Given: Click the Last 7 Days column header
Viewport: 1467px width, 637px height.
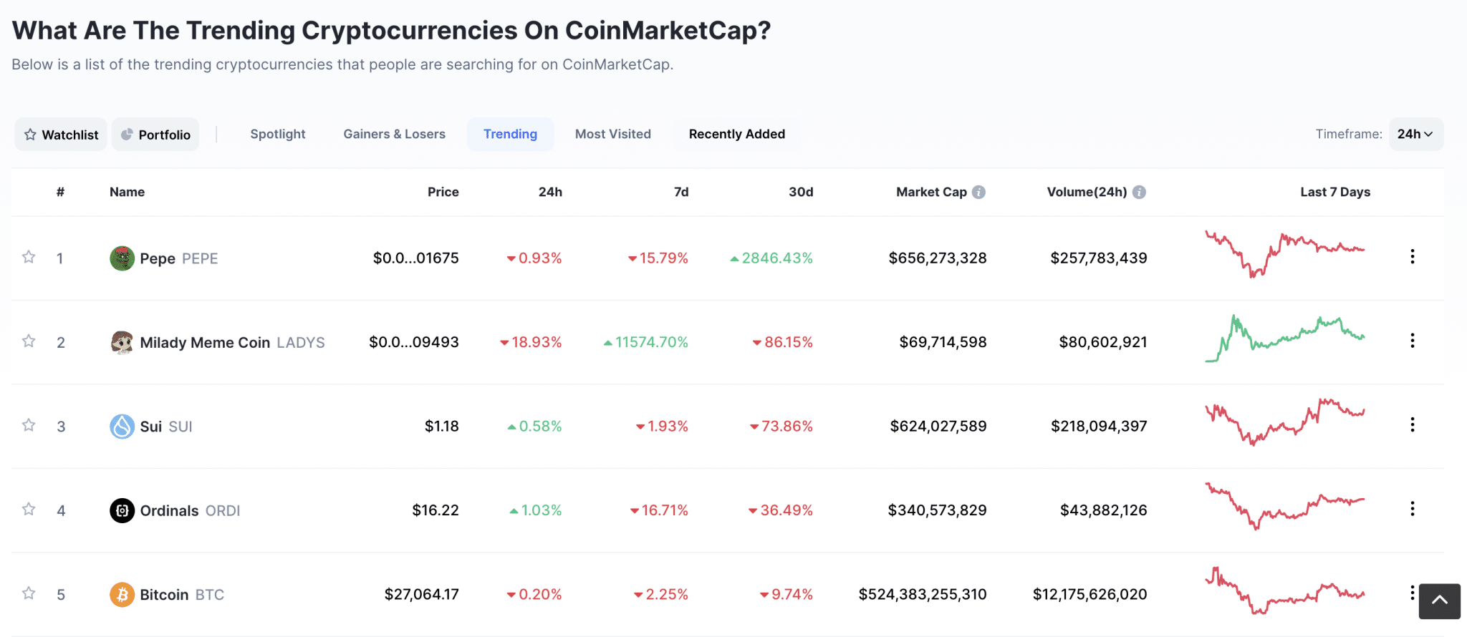Looking at the screenshot, I should pyautogui.click(x=1335, y=192).
